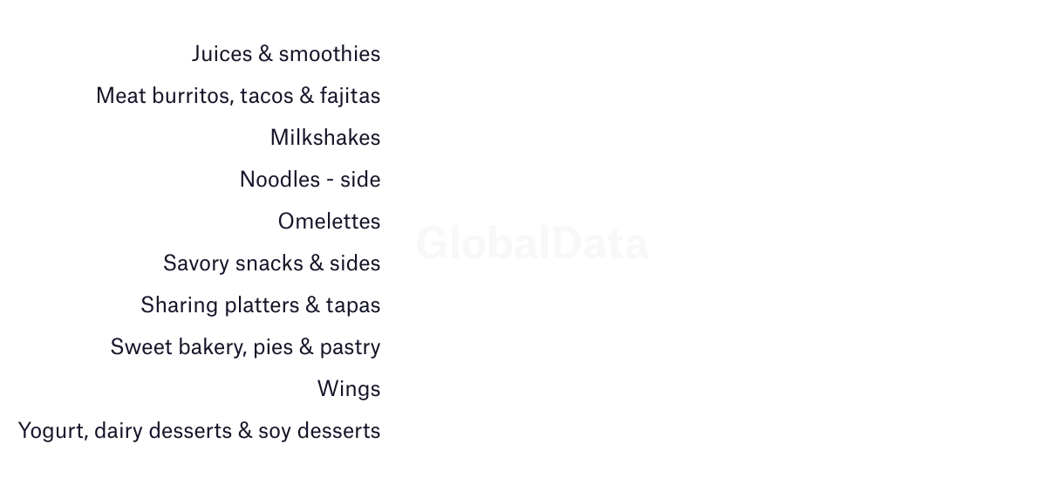The width and height of the screenshot is (1064, 485).
Task: Click the Savory snacks & sides label
Action: pos(272,263)
